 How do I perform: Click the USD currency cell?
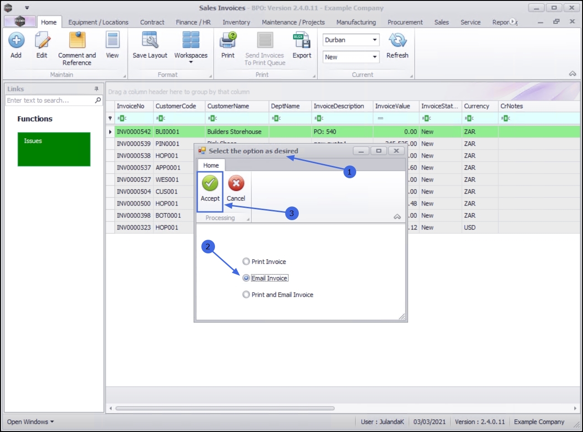[480, 227]
